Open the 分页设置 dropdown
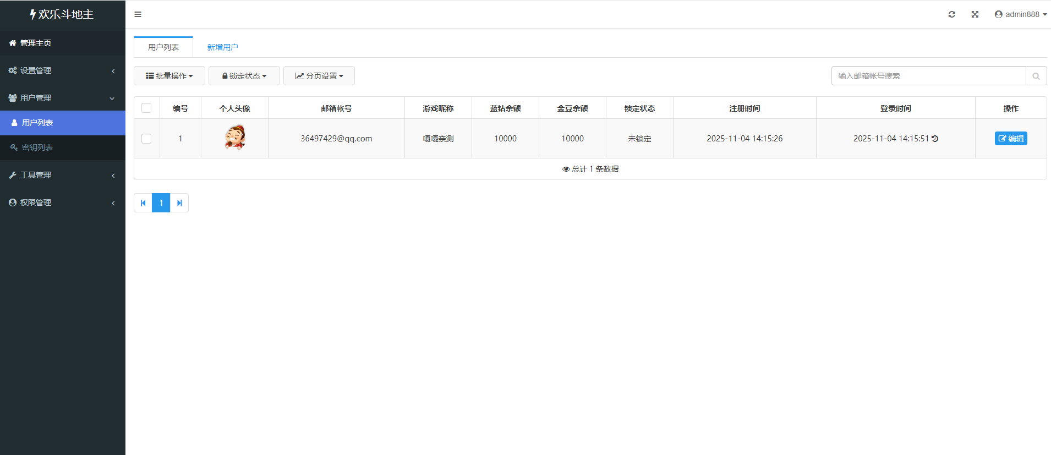This screenshot has width=1051, height=455. pyautogui.click(x=319, y=76)
